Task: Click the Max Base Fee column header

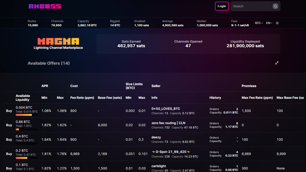Action: [x=290, y=98]
